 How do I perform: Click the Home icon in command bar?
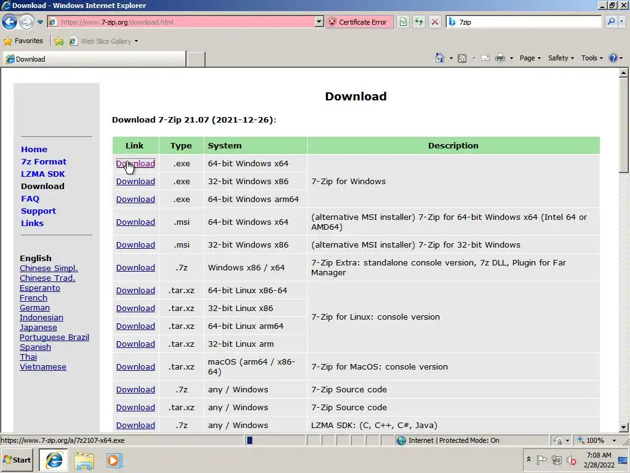(439, 58)
